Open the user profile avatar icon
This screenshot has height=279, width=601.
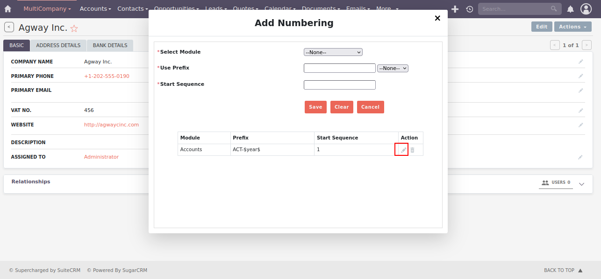pyautogui.click(x=586, y=9)
